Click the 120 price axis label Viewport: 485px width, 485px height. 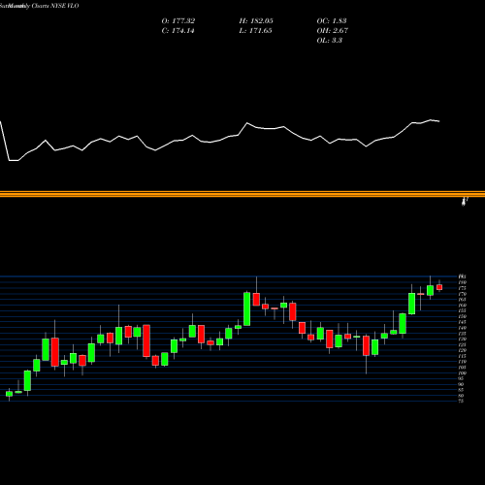coord(463,350)
